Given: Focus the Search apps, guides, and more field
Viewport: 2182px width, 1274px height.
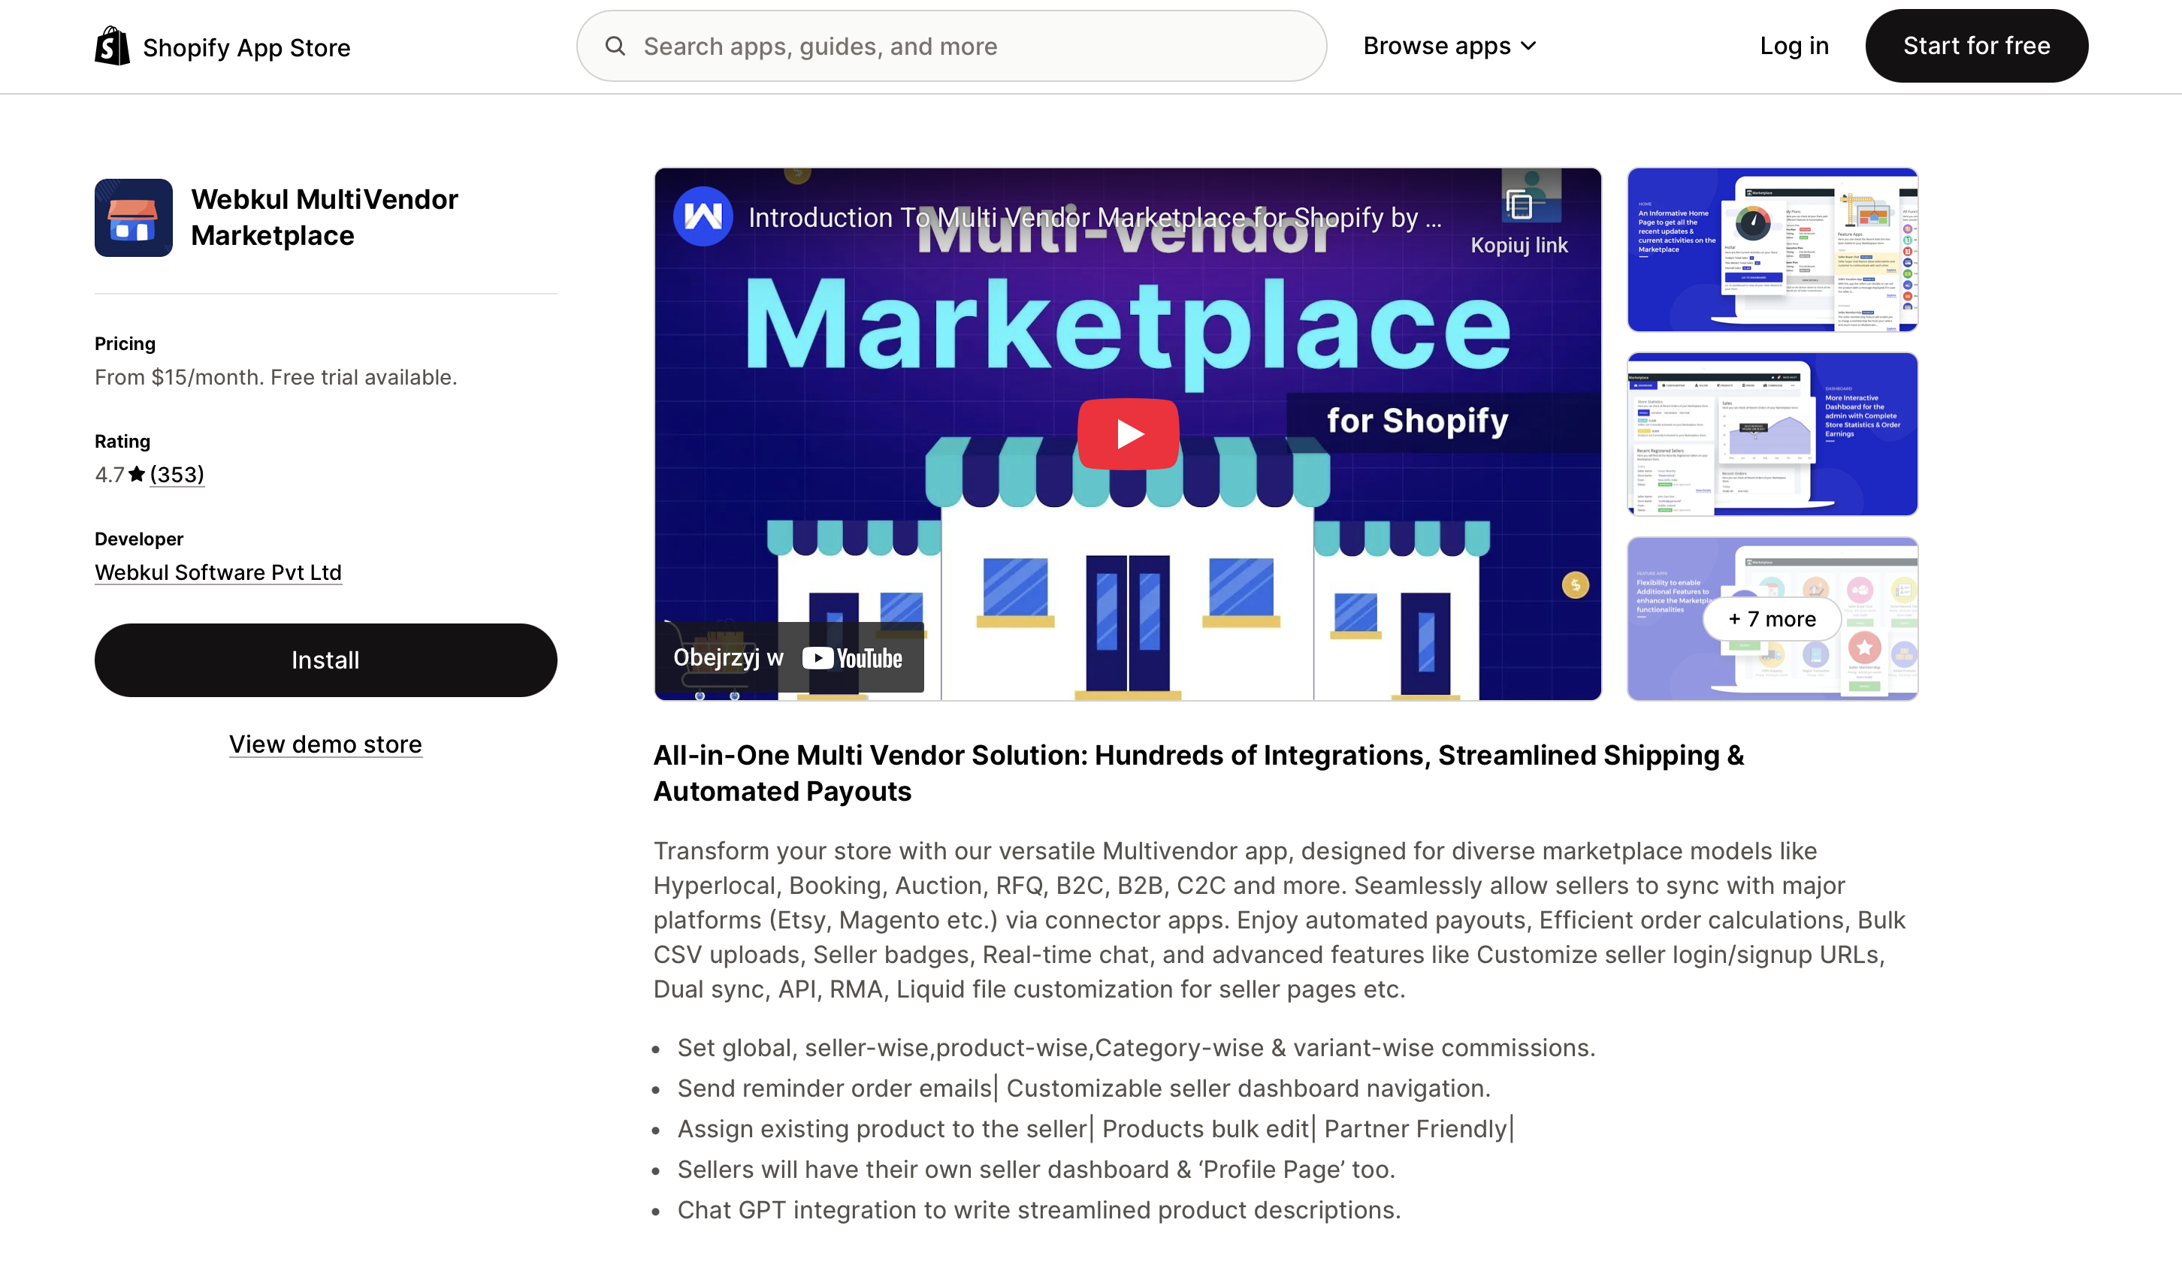Looking at the screenshot, I should click(x=950, y=46).
